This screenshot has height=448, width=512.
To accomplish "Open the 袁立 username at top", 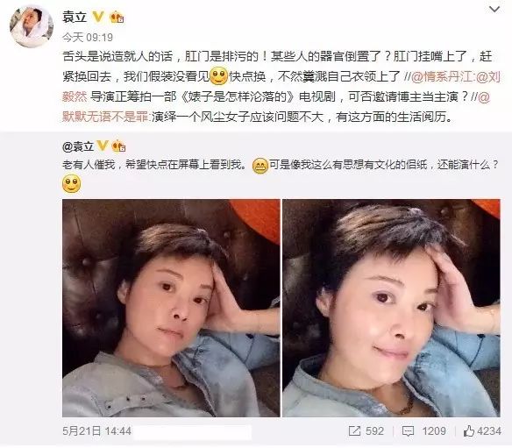I will point(75,17).
